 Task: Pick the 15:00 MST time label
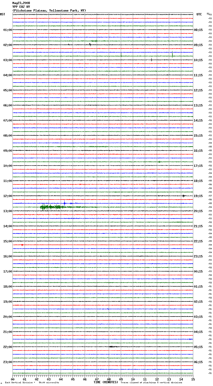coord(8,241)
